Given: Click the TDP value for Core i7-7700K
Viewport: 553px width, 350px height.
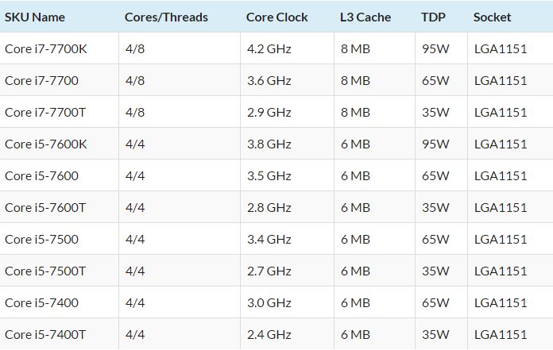Looking at the screenshot, I should [x=435, y=49].
